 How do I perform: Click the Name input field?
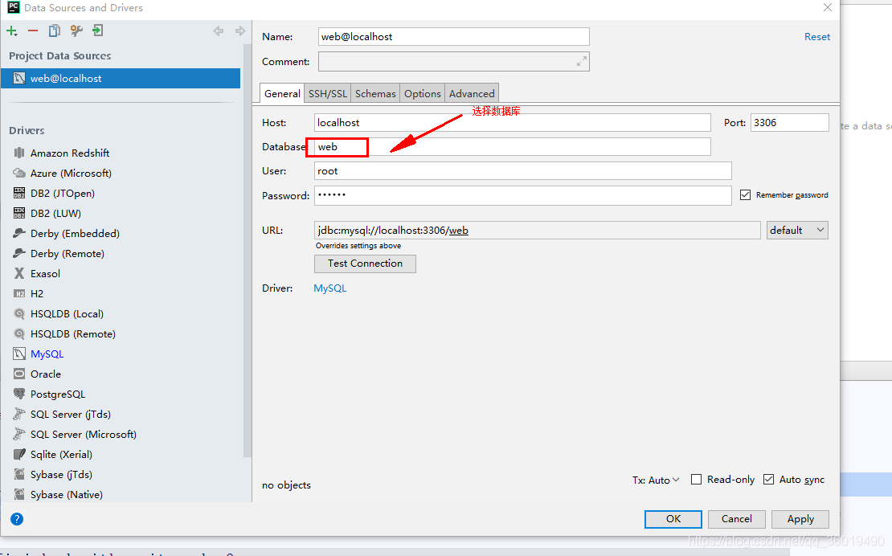pyautogui.click(x=454, y=36)
